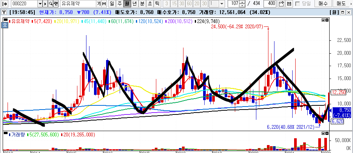Click the stock code field showing 000220
The image size is (353, 153).
(24, 4)
